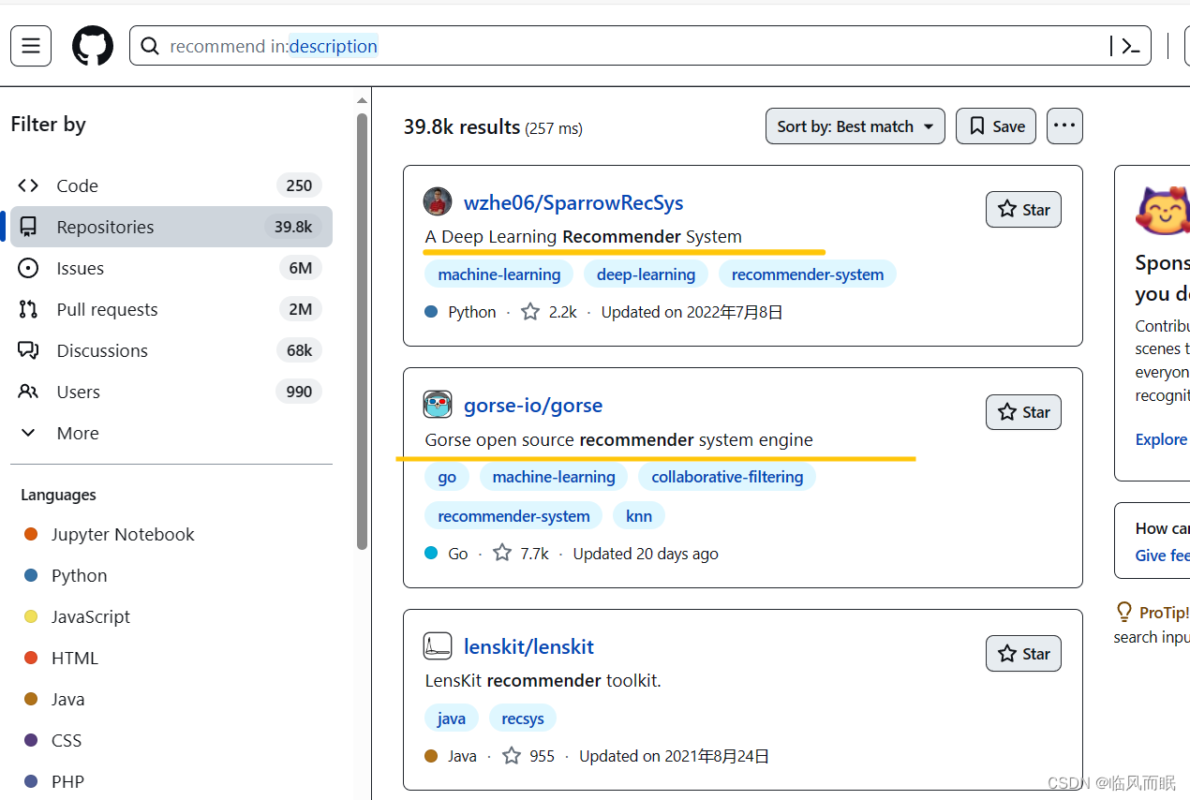Click the gorse-io avatar icon

(x=438, y=405)
